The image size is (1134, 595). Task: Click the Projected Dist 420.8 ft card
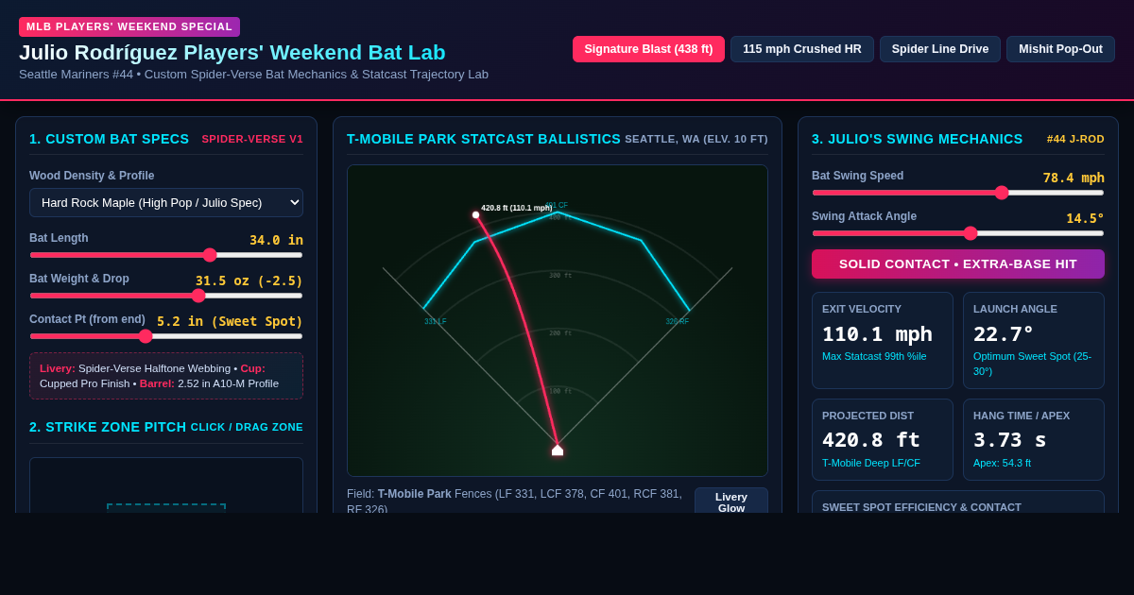click(x=883, y=439)
